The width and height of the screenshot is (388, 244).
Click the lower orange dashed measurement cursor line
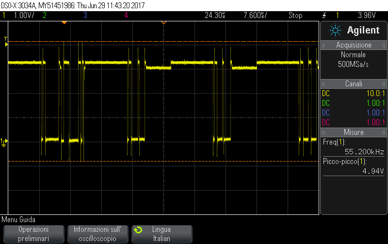coord(163,162)
